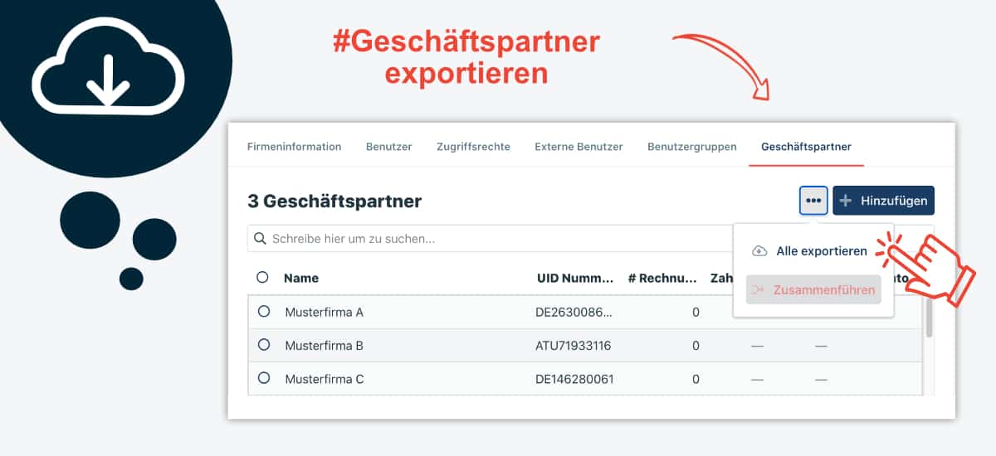Click the merge icon beside Zusammenführen
Screen dimensions: 996x456
point(758,290)
